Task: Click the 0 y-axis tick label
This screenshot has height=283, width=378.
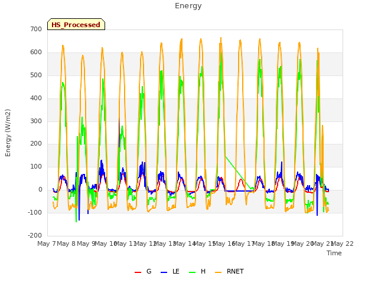Action: [40, 190]
